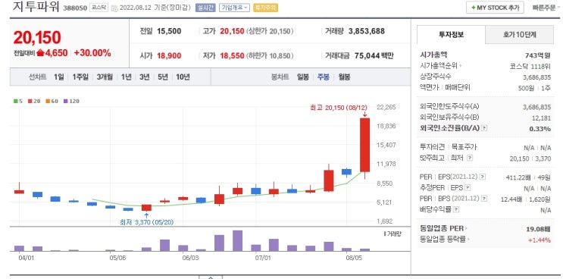
Task: Click the 05/06 date label on the axis
Action: 117,258
